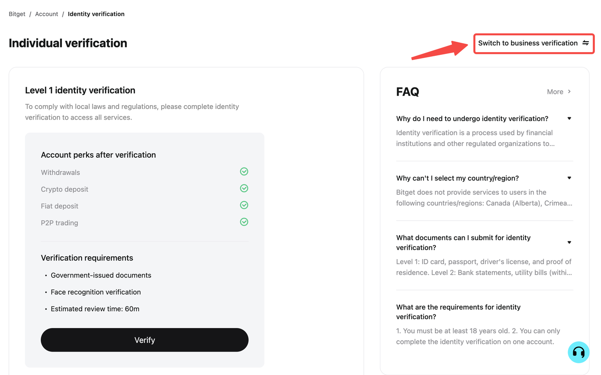Expand the acceptable documents FAQ entry
Viewport: 601px width, 375px height.
tap(569, 242)
